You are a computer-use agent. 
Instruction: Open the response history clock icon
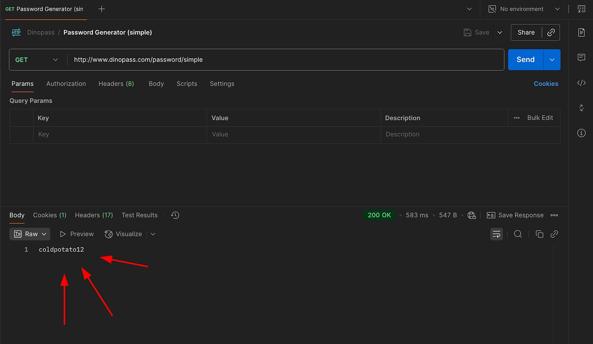coord(175,215)
